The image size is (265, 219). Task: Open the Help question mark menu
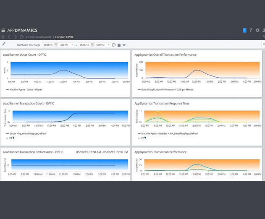point(251,30)
